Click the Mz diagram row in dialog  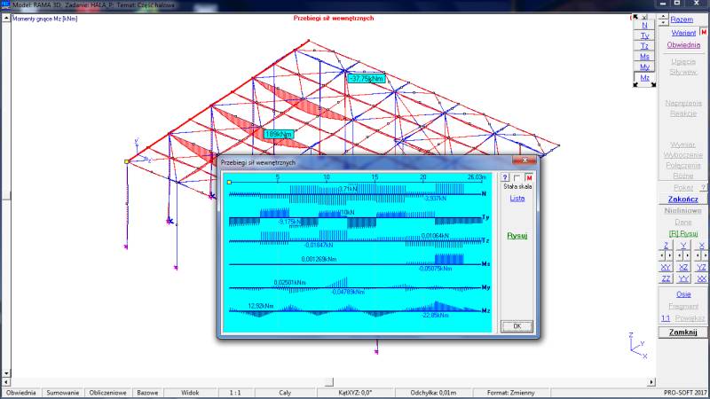pyautogui.click(x=358, y=309)
